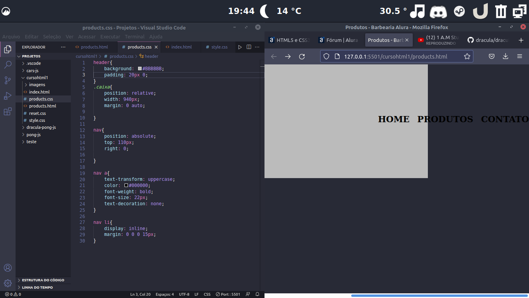Open a new tab in Firefox
The image size is (529, 298).
521,40
